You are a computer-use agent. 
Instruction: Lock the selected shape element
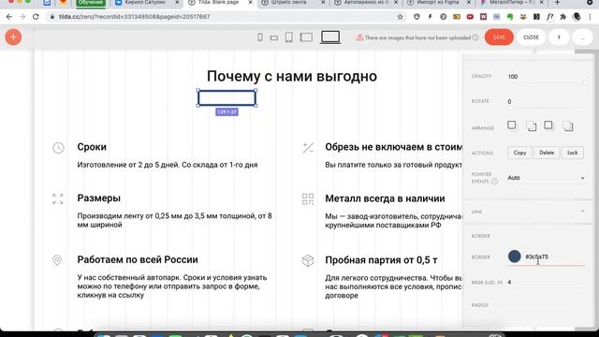pyautogui.click(x=572, y=153)
